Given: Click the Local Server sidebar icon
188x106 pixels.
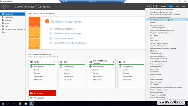Looking at the screenshot, I should tap(3, 17).
